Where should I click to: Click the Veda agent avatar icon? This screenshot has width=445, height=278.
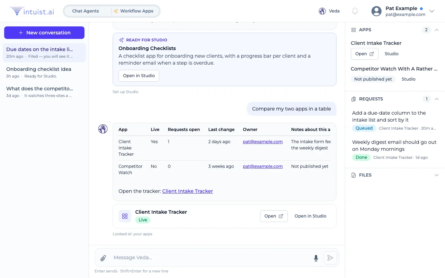(x=322, y=11)
